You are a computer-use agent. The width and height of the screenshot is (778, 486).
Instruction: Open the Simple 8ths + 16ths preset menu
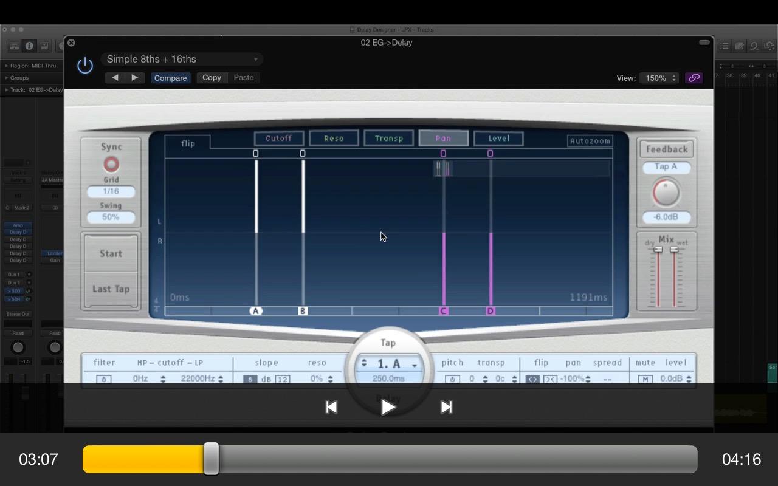pyautogui.click(x=182, y=59)
